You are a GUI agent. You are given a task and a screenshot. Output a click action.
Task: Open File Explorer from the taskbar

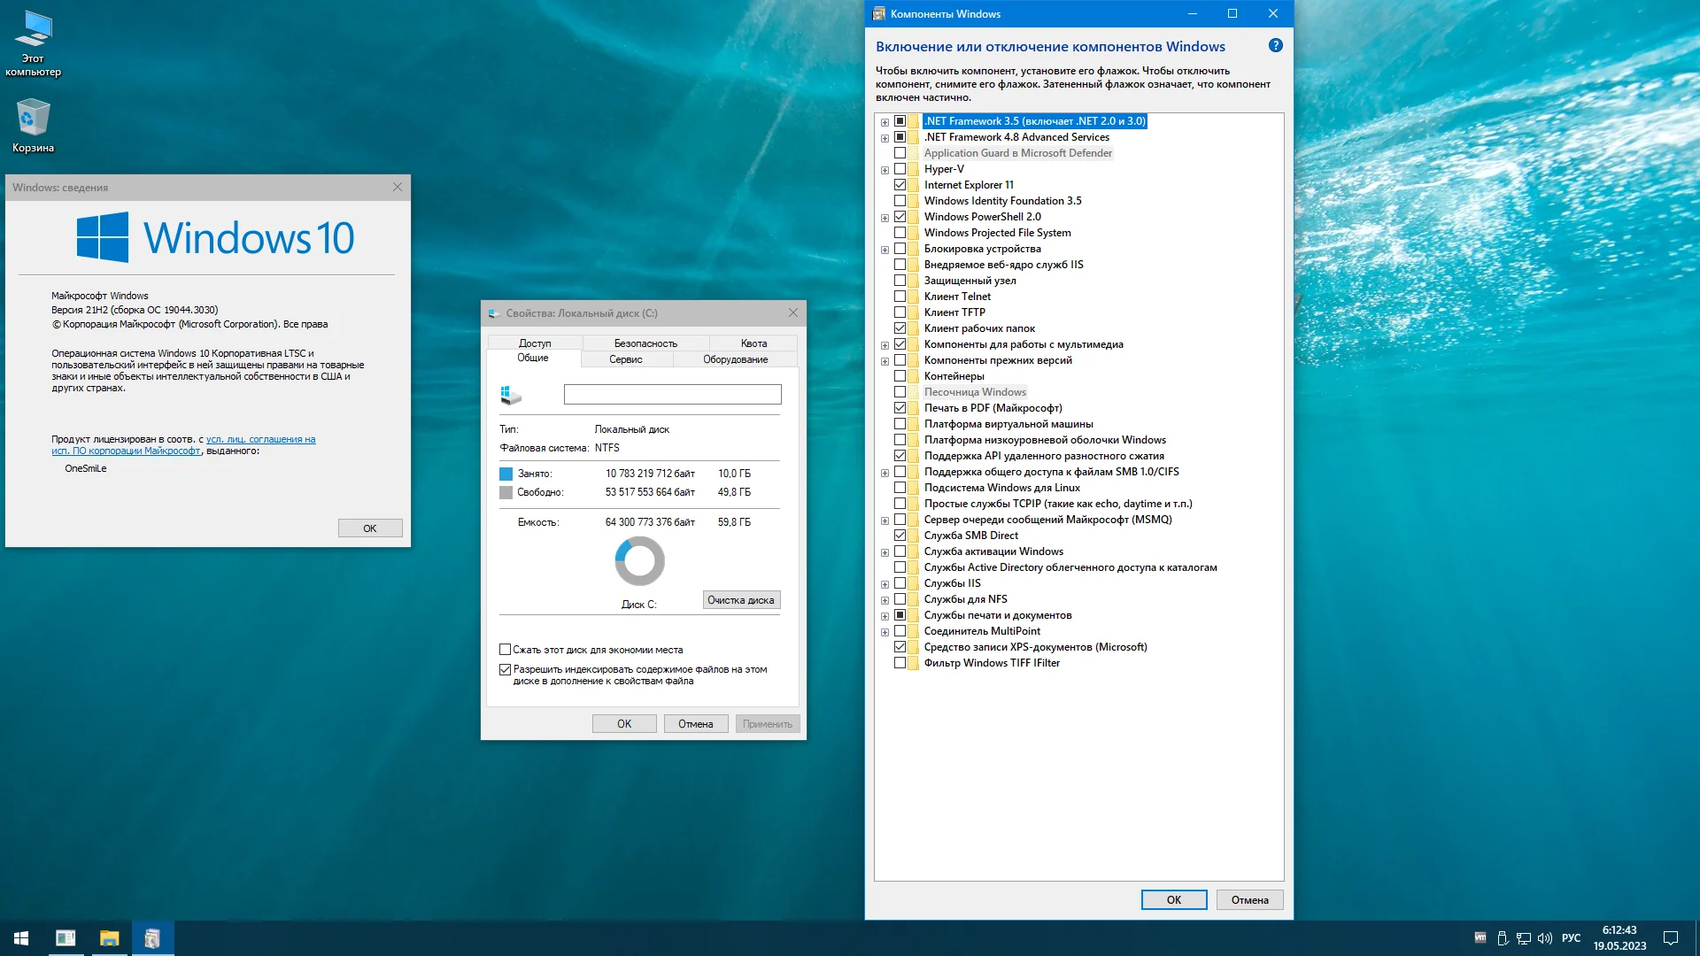click(x=109, y=938)
